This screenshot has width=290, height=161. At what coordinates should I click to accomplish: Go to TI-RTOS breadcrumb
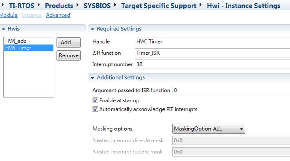click(22, 6)
